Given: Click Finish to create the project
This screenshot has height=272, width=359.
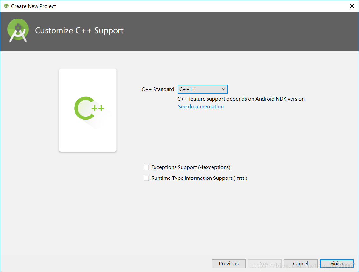Looking at the screenshot, I should click(336, 264).
